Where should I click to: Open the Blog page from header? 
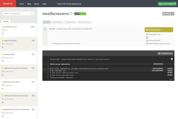(29, 4)
